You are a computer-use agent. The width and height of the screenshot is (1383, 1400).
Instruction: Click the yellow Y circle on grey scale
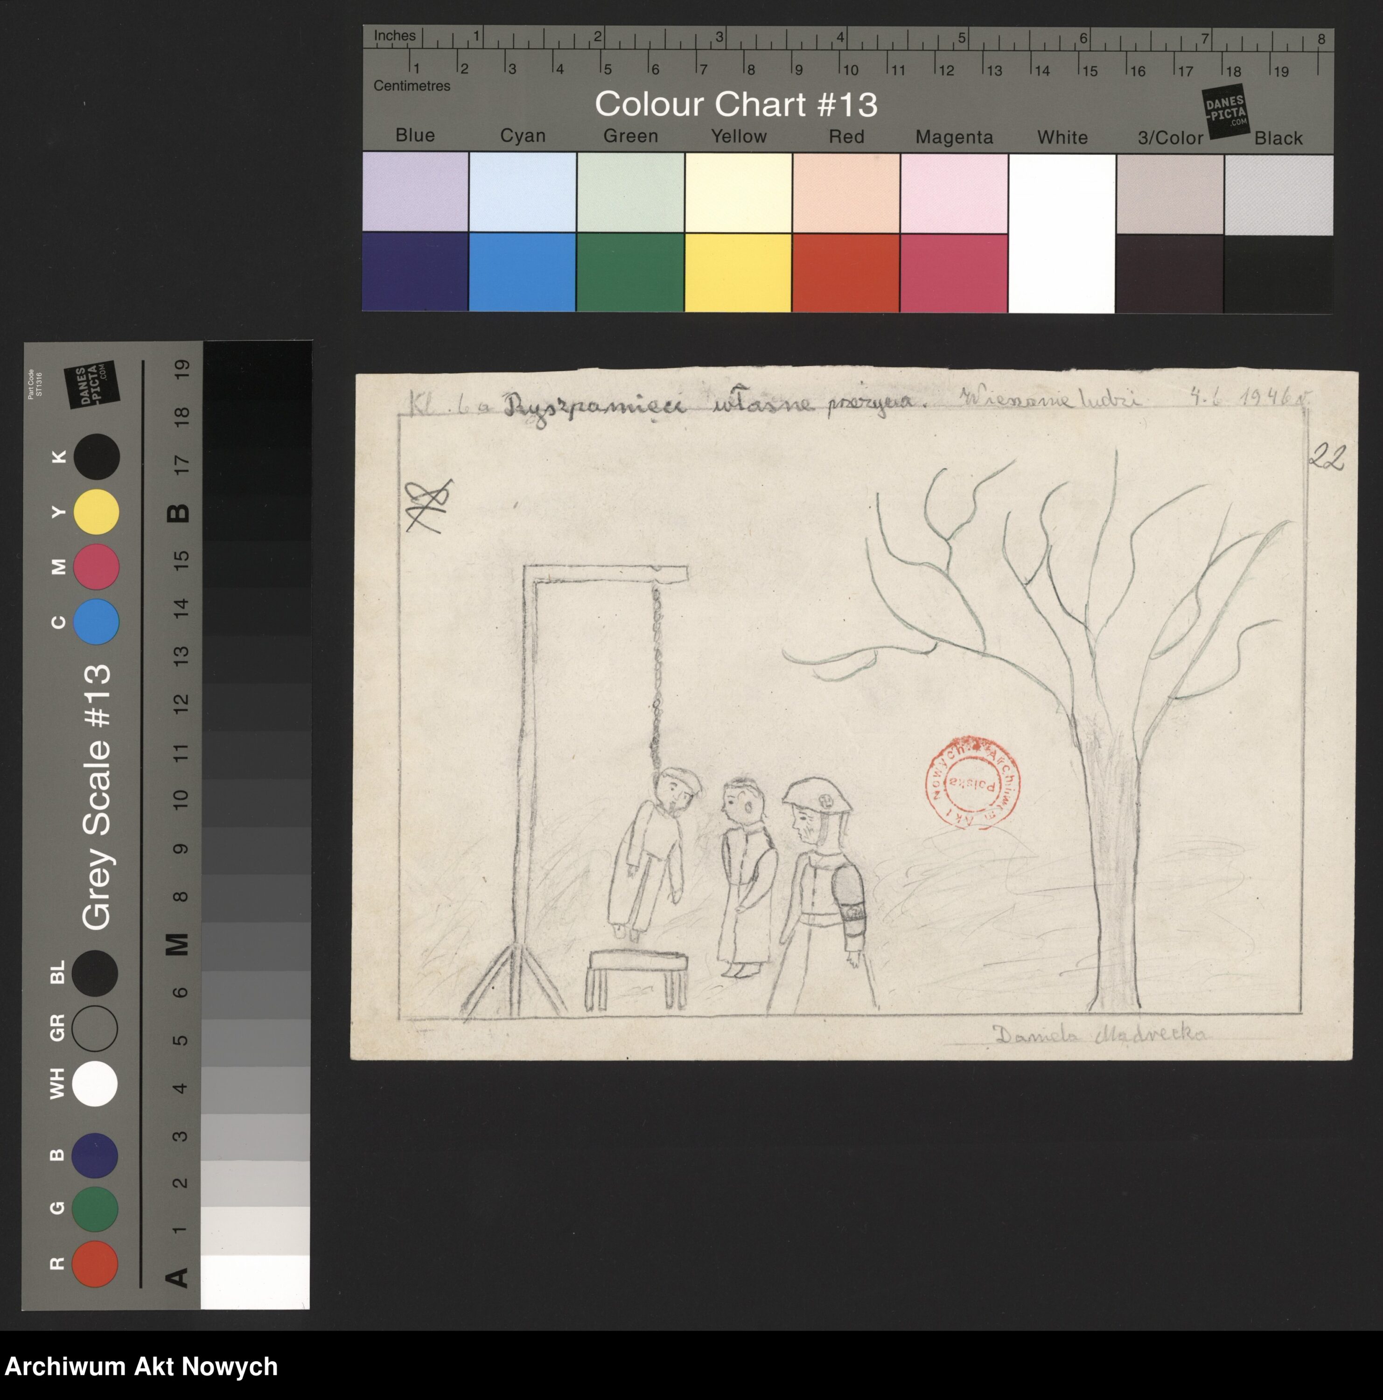97,511
